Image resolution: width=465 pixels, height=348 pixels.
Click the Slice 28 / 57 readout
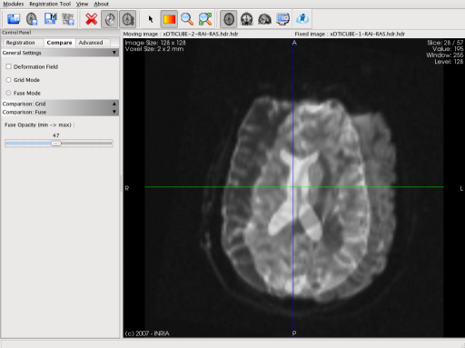coord(445,43)
